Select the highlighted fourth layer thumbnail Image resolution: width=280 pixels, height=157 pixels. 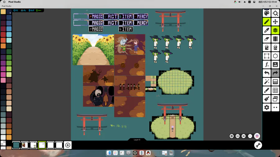click(42, 145)
